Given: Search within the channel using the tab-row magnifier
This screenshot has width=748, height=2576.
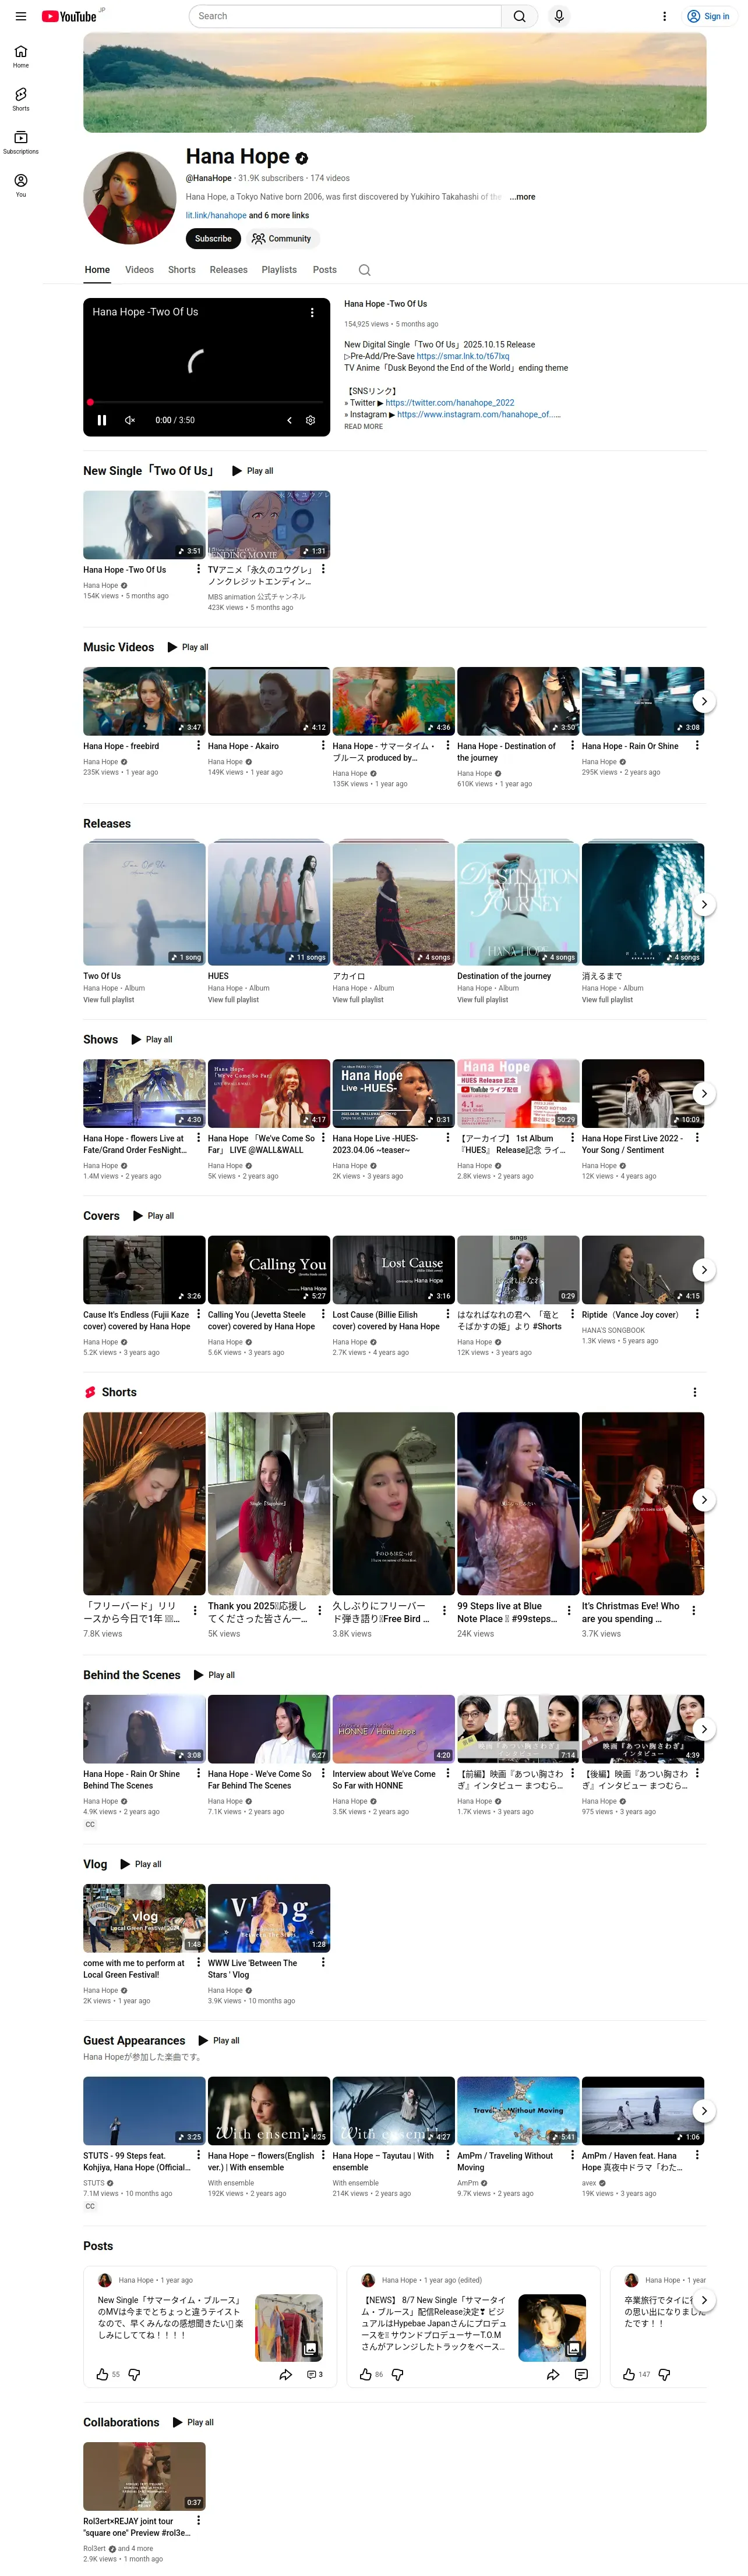Looking at the screenshot, I should click(x=365, y=270).
